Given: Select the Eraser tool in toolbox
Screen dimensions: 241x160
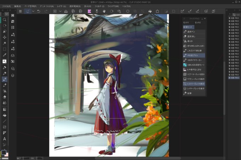Looking at the screenshot, I should pos(5,97).
